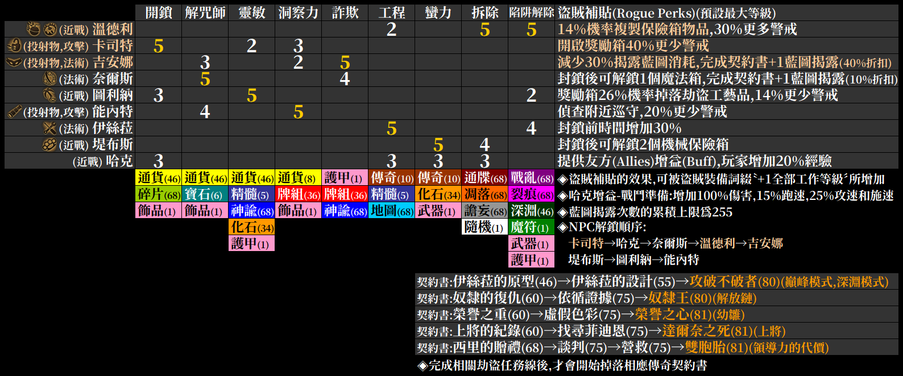Select the 詐欺 column header
Image resolution: width=903 pixels, height=376 pixels.
click(345, 12)
